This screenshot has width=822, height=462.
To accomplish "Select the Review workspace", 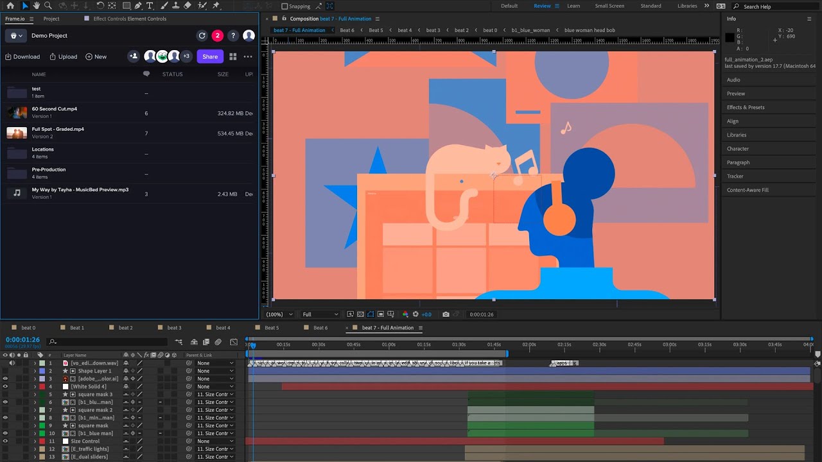I will click(542, 6).
